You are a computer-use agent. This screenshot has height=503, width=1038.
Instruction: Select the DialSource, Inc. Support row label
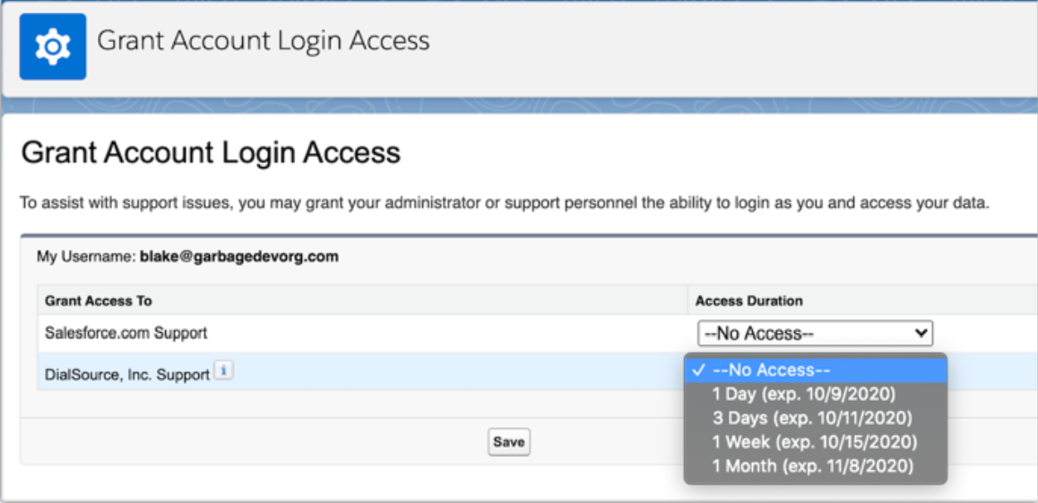click(127, 375)
